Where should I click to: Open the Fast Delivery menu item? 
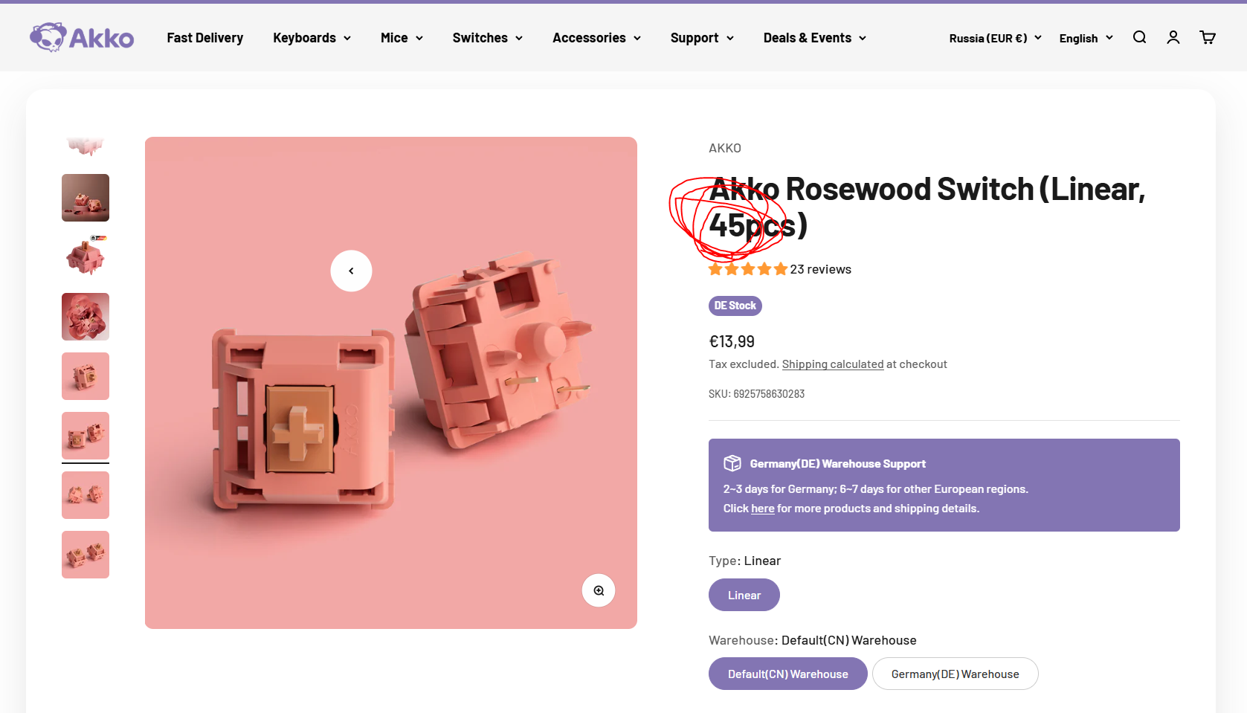(x=205, y=38)
